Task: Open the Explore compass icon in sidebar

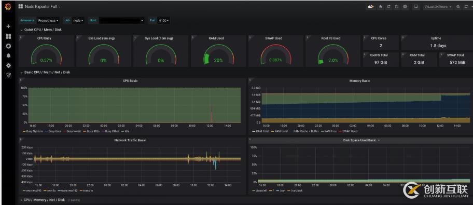Action: click(x=8, y=46)
